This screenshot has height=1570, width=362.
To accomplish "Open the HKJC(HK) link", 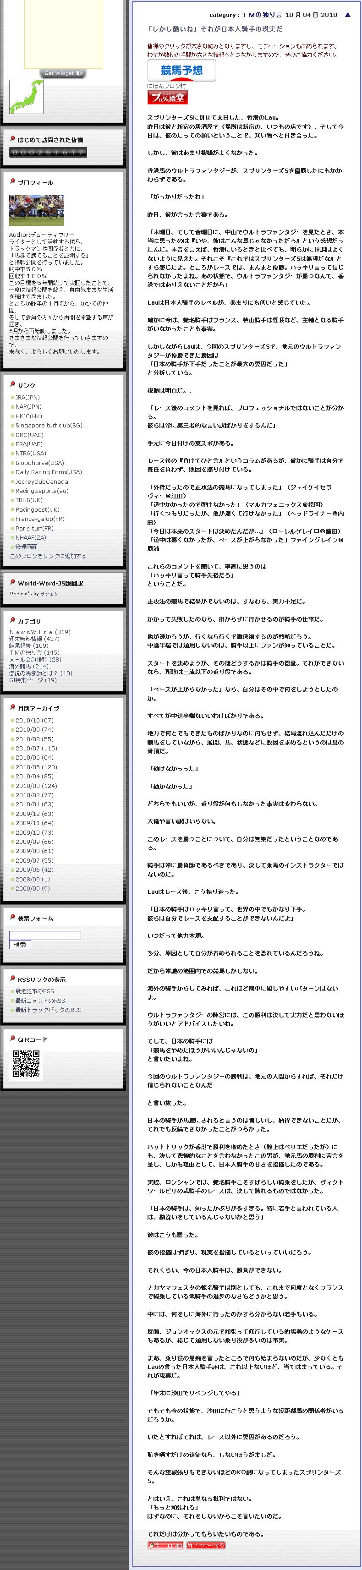I will tap(29, 416).
